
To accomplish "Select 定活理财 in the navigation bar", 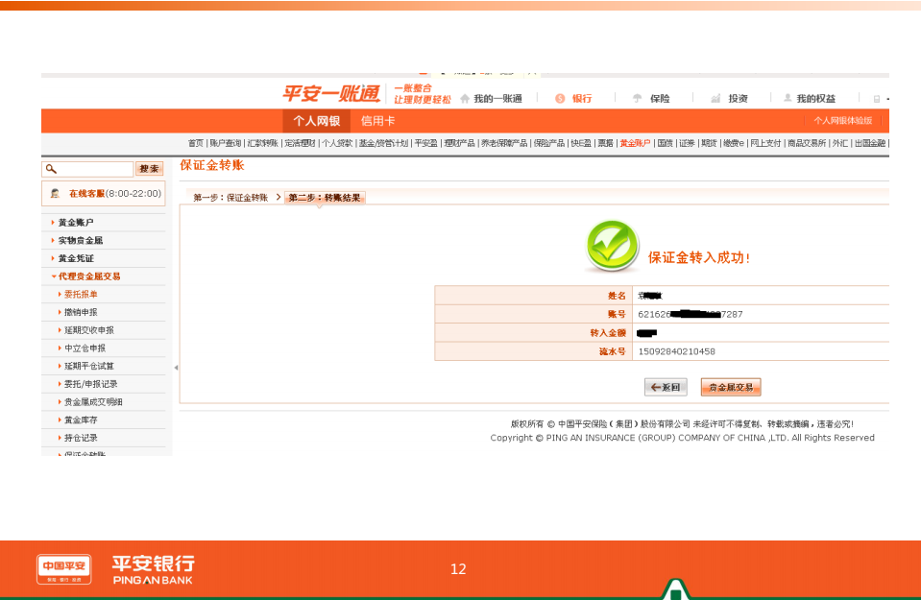I will 301,143.
